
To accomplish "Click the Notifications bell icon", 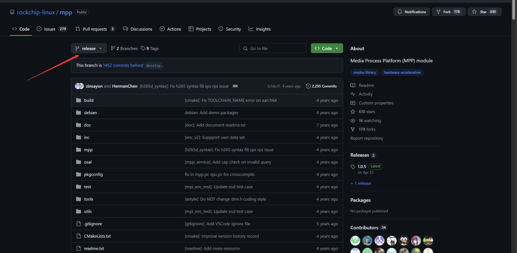I will (400, 12).
